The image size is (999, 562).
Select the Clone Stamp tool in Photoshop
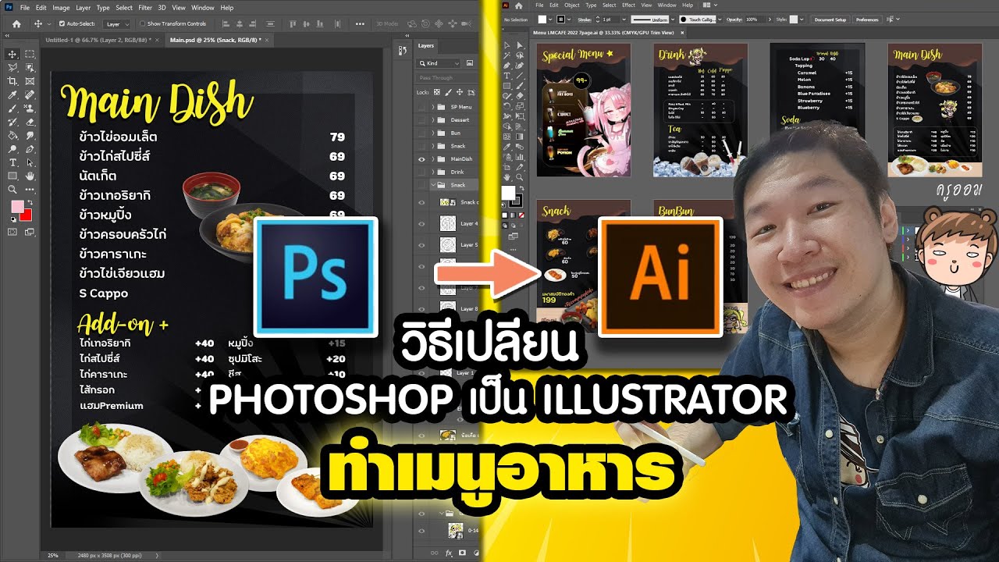click(30, 108)
